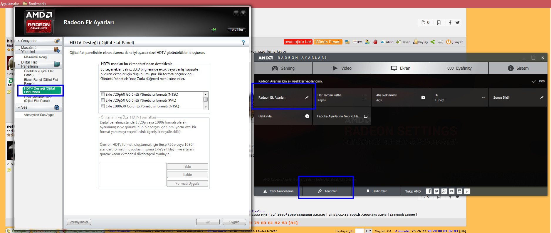
Task: Click the Sayfaya git page input field
Action: [x=360, y=231]
